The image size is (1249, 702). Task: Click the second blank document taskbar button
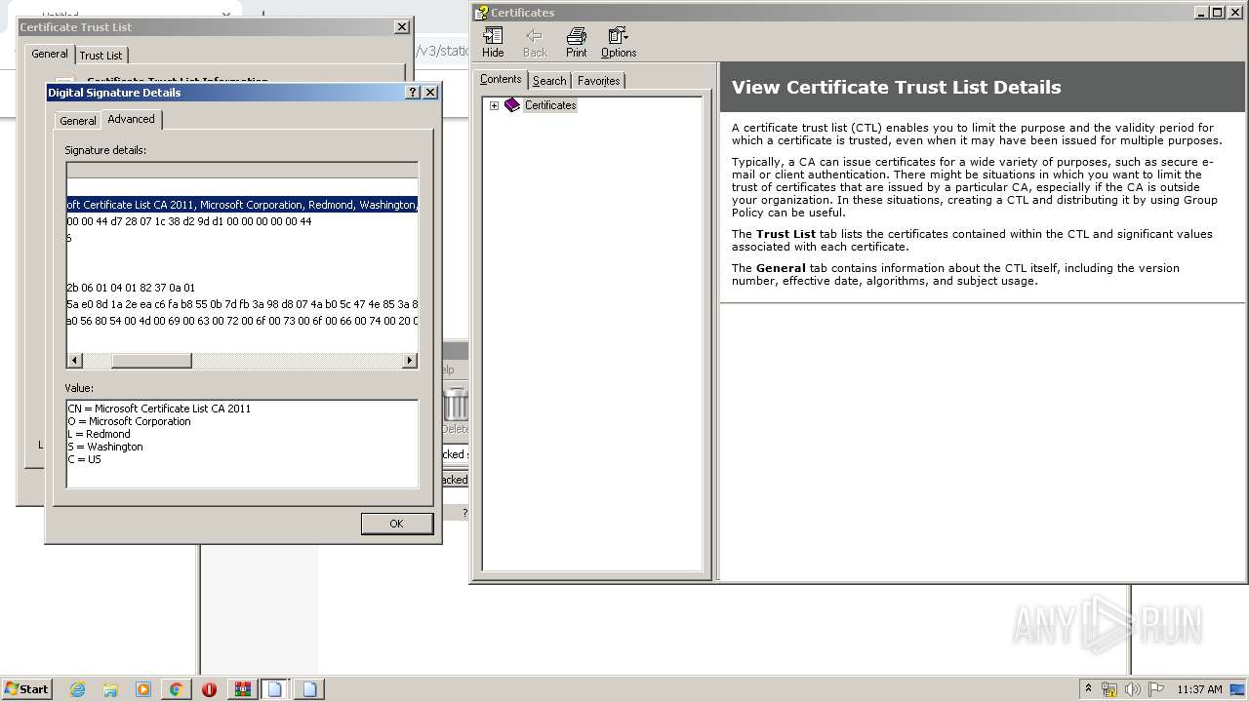tap(309, 689)
